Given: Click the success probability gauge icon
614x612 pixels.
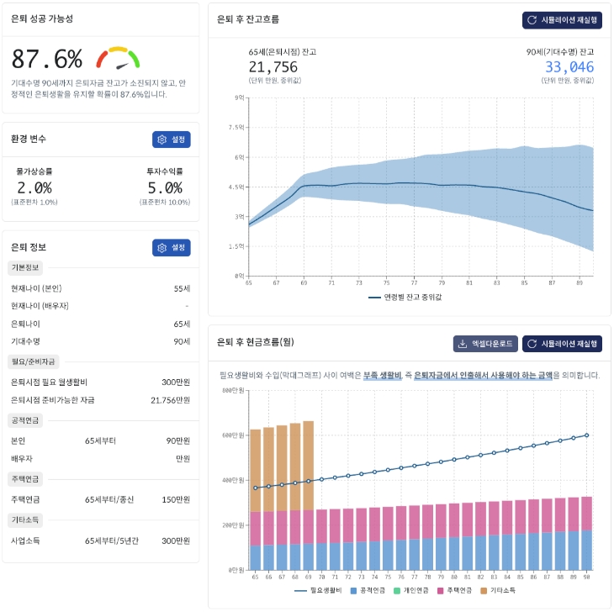Looking at the screenshot, I should [118, 59].
